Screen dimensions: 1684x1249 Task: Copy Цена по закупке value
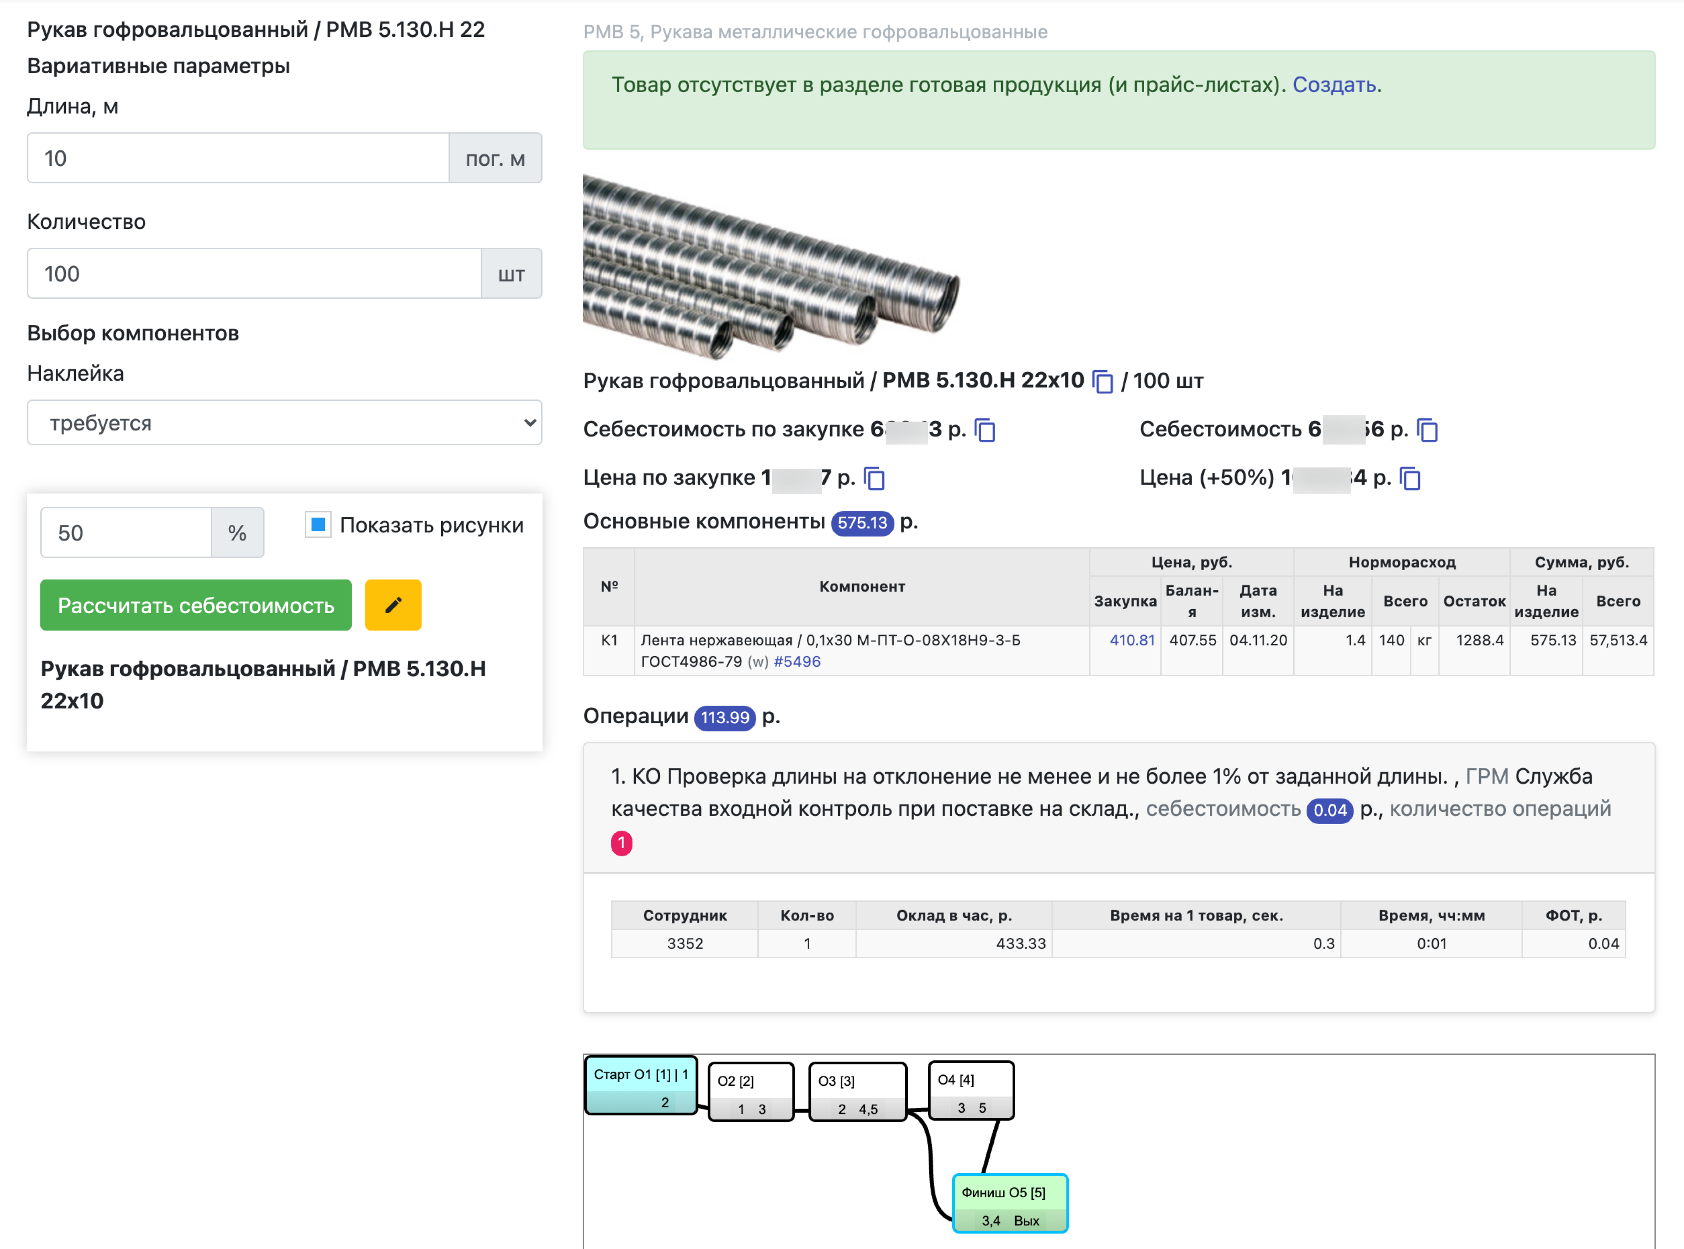[874, 478]
